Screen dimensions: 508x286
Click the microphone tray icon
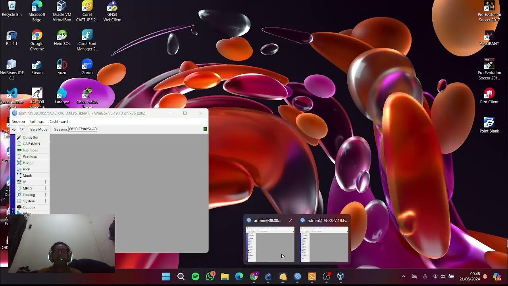point(425,276)
